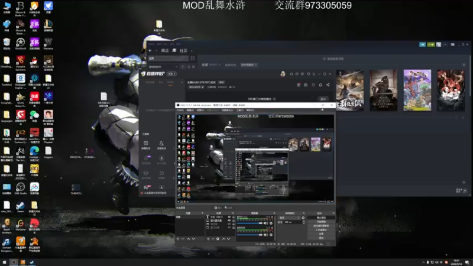The width and height of the screenshot is (473, 266).
Task: Open the Microsoft Edge desktop shortcut
Action: [x=34, y=154]
